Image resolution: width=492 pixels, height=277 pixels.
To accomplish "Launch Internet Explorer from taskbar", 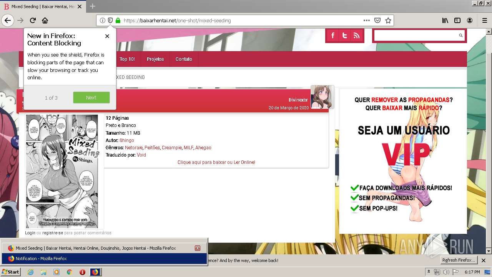I will (x=30, y=272).
